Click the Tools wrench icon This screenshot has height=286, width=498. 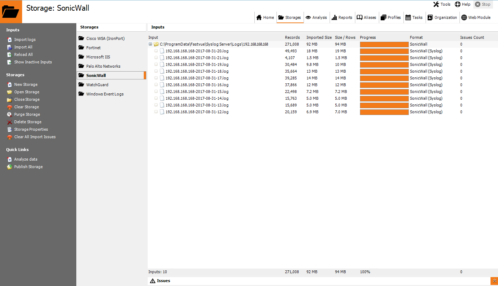point(436,4)
